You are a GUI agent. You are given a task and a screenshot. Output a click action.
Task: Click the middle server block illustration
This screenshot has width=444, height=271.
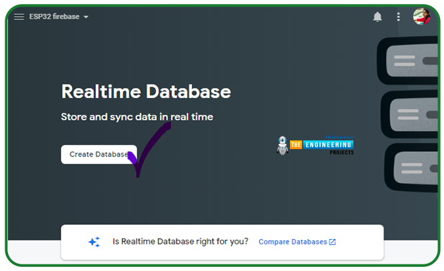point(410,113)
